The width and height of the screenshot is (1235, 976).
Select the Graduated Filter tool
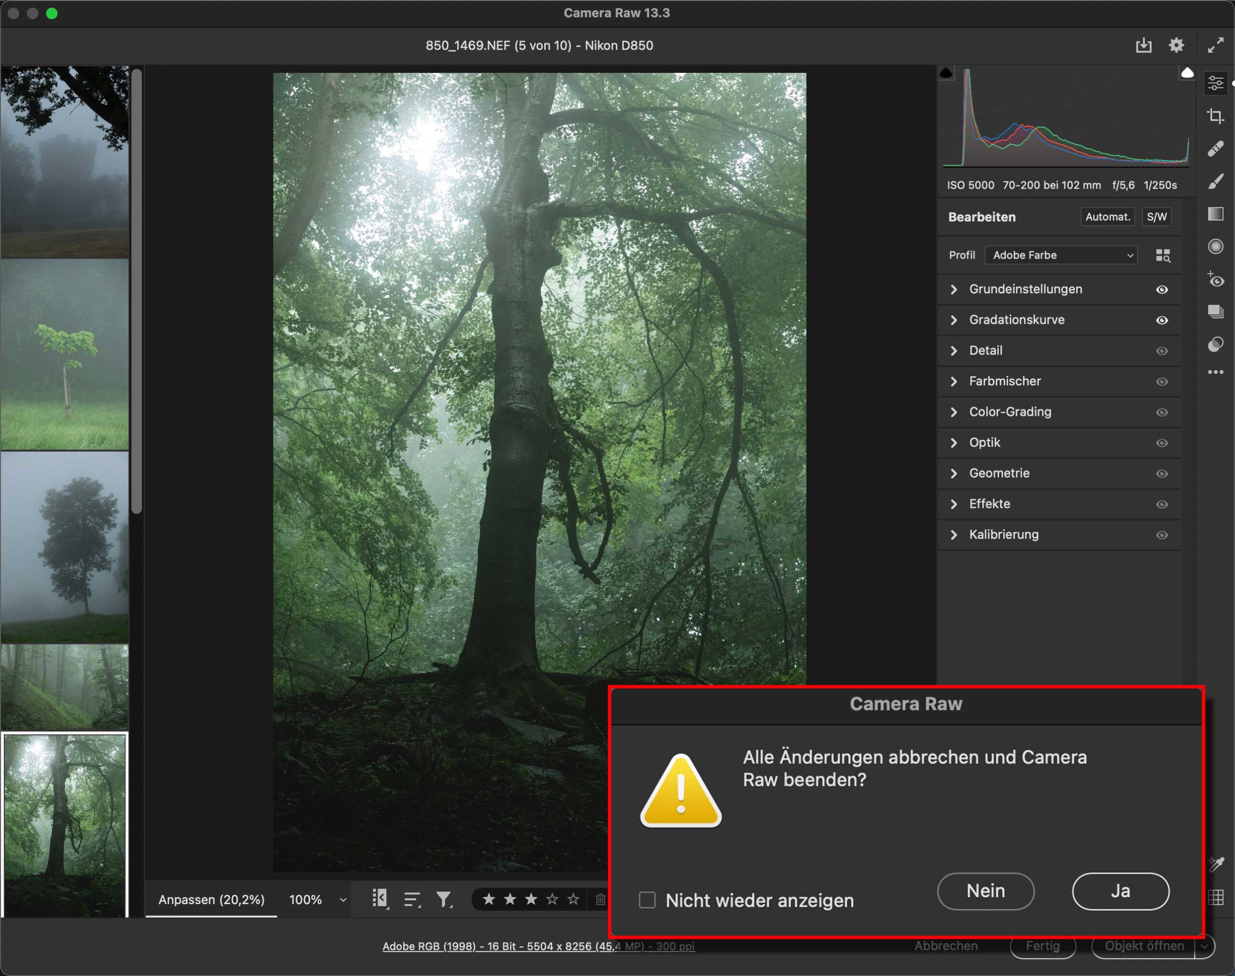tap(1215, 214)
